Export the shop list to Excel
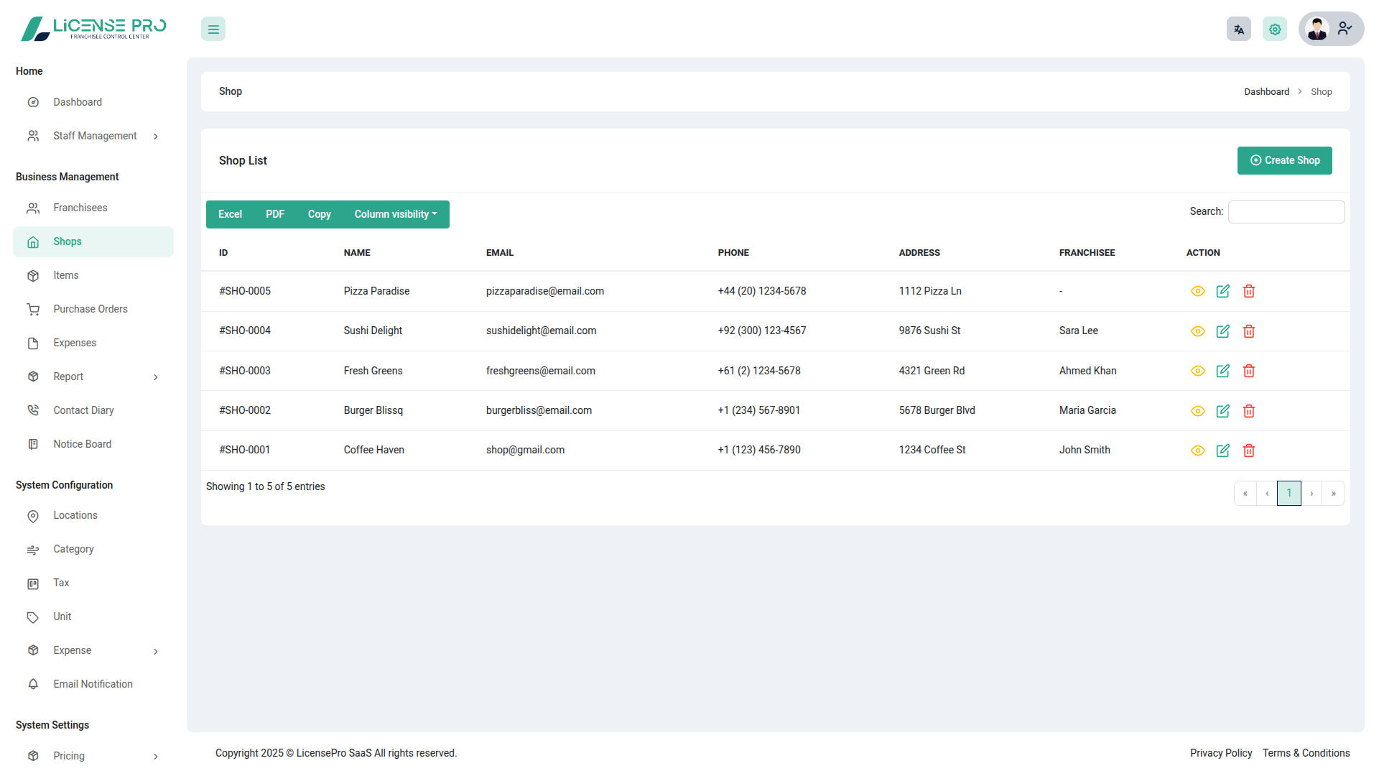Image resolution: width=1379 pixels, height=776 pixels. point(230,214)
